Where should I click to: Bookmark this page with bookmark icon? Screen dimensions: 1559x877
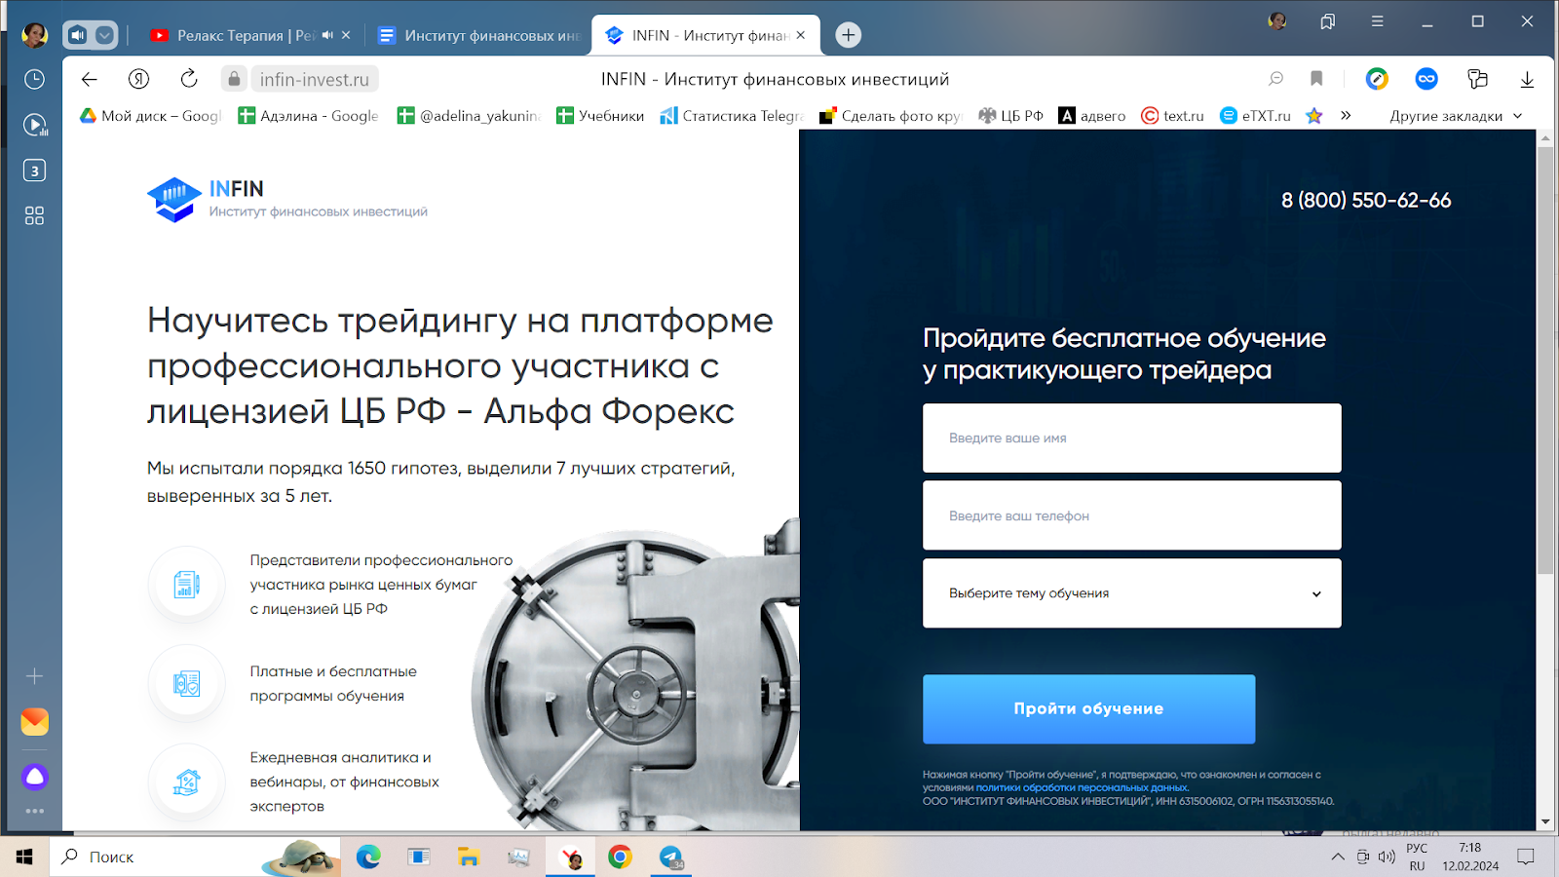pos(1316,79)
